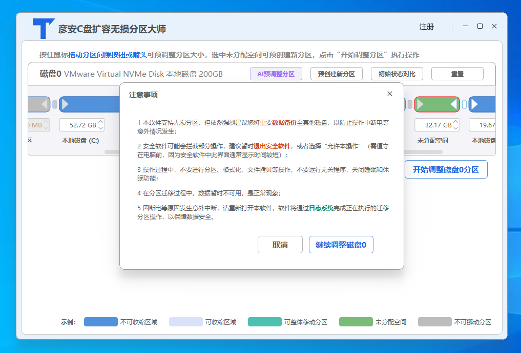Click the gray 不可挪动分区 legend swatch
This screenshot has height=353, width=521.
click(434, 322)
